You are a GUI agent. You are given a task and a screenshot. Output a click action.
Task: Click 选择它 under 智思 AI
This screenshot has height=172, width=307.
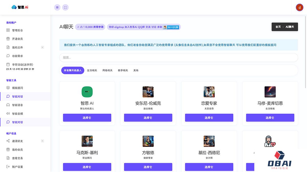pos(87,118)
